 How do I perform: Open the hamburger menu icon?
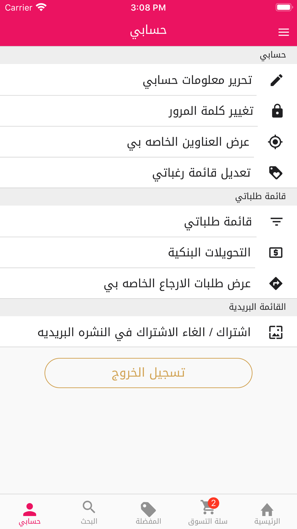coord(284,32)
